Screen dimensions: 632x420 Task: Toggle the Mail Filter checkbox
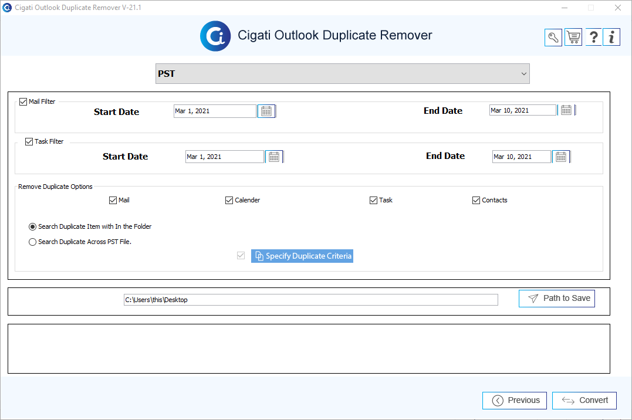(x=23, y=102)
